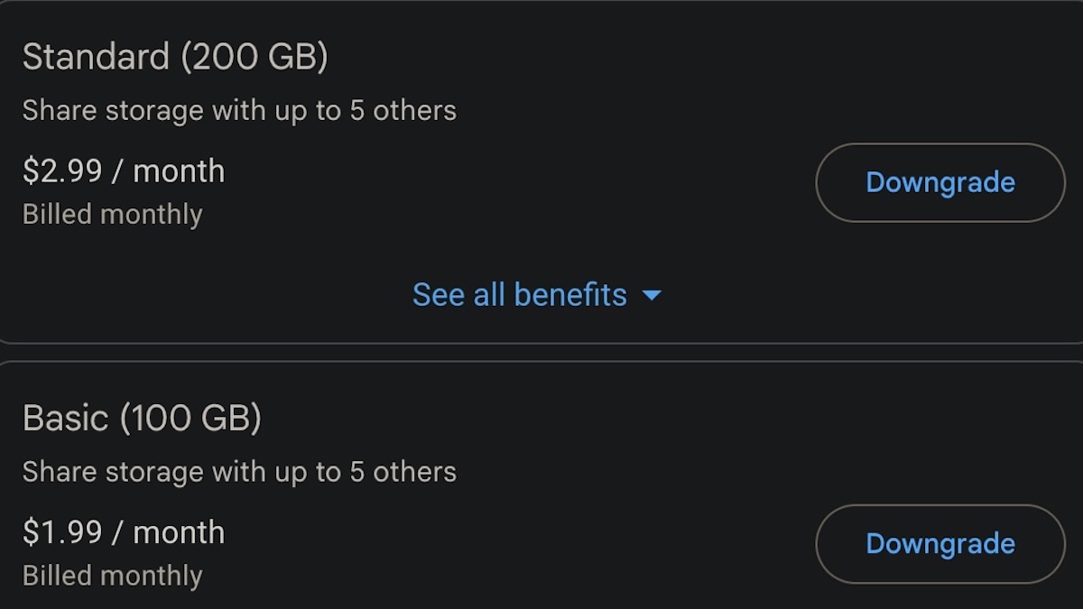The height and width of the screenshot is (609, 1083).
Task: Expand benefits using the dropdown arrow
Action: pyautogui.click(x=652, y=295)
